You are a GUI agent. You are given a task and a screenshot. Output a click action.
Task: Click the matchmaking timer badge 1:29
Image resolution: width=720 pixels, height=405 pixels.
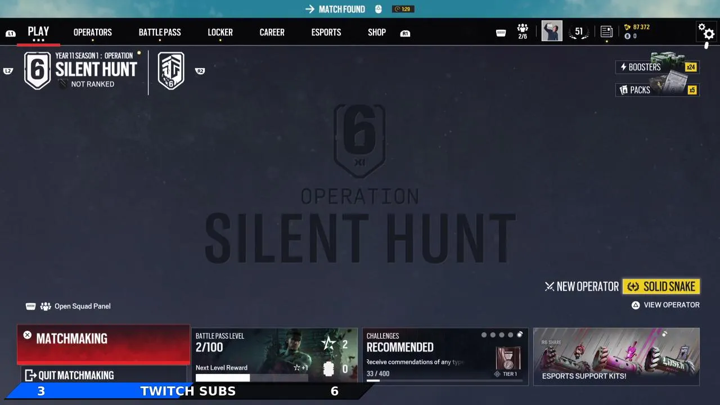tap(404, 9)
